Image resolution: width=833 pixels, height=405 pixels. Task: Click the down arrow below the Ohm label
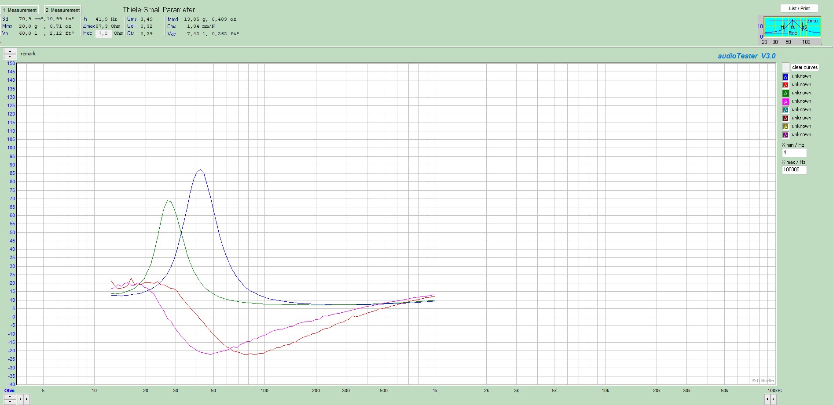point(9,402)
